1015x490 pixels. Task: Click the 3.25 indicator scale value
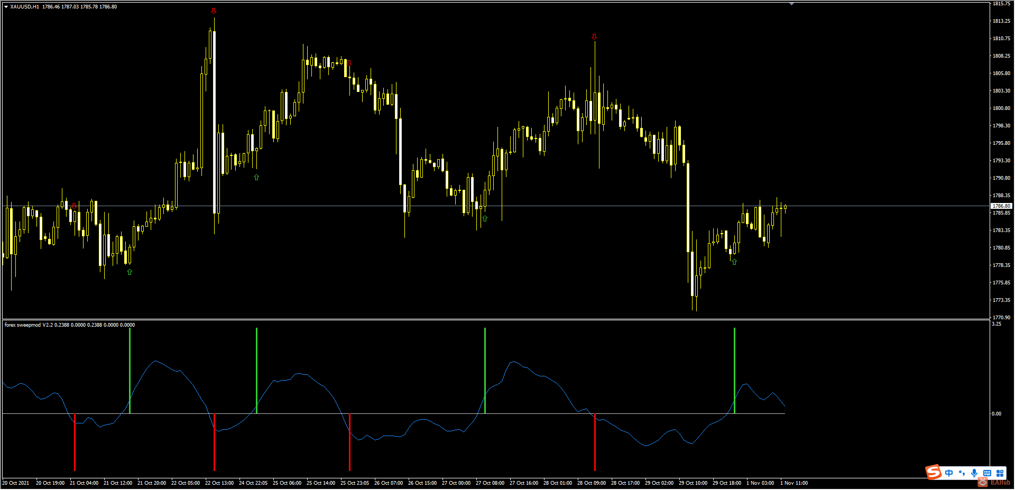[996, 324]
